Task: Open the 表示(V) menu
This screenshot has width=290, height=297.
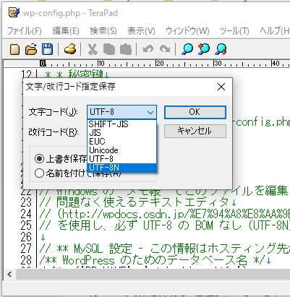Action: 141,31
